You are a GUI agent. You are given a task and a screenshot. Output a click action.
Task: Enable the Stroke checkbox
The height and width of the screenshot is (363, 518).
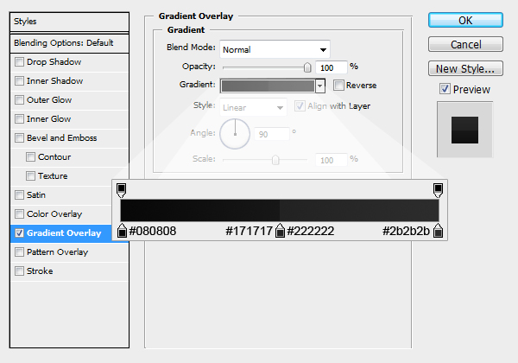coord(19,271)
